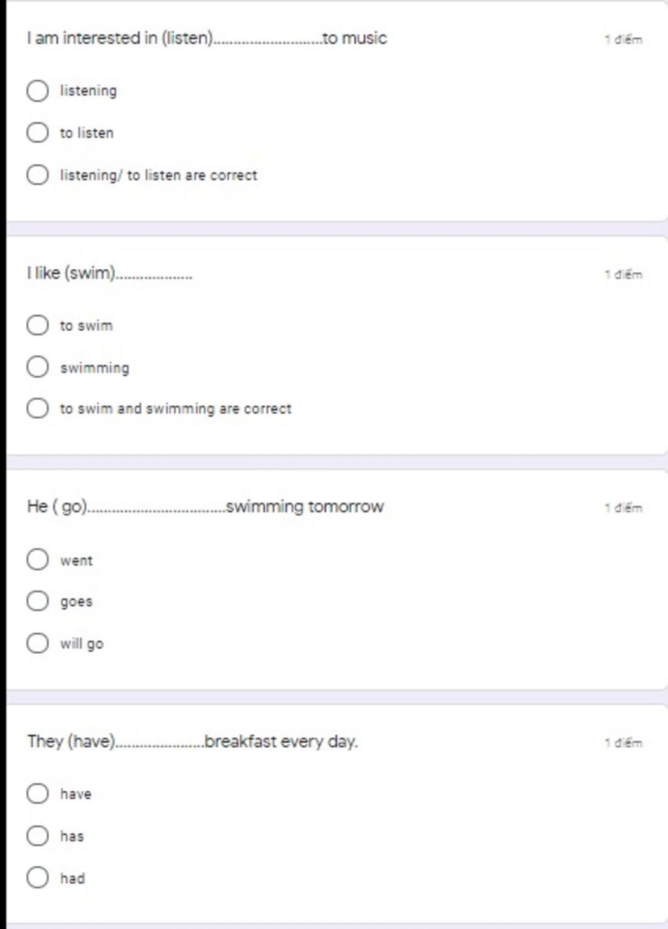The image size is (668, 929).
Task: Click the 'I like (swim)' question text
Action: point(110,273)
